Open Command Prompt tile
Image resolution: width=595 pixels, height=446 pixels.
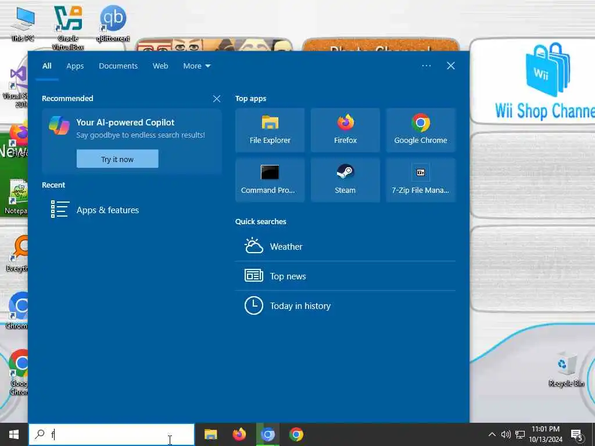pyautogui.click(x=270, y=180)
